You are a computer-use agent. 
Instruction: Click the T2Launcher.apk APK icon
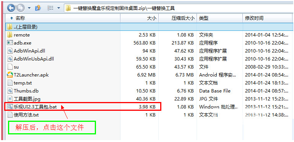[x=10, y=75]
